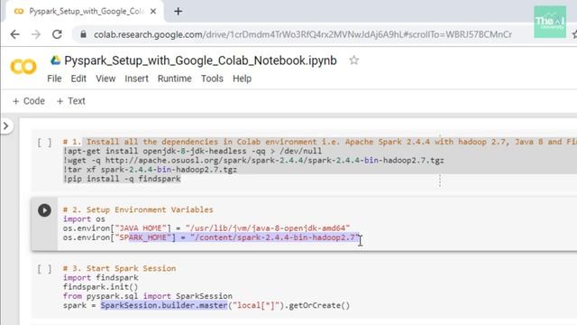Image resolution: width=577 pixels, height=325 pixels.
Task: Click the 'import os' line
Action: 84,218
